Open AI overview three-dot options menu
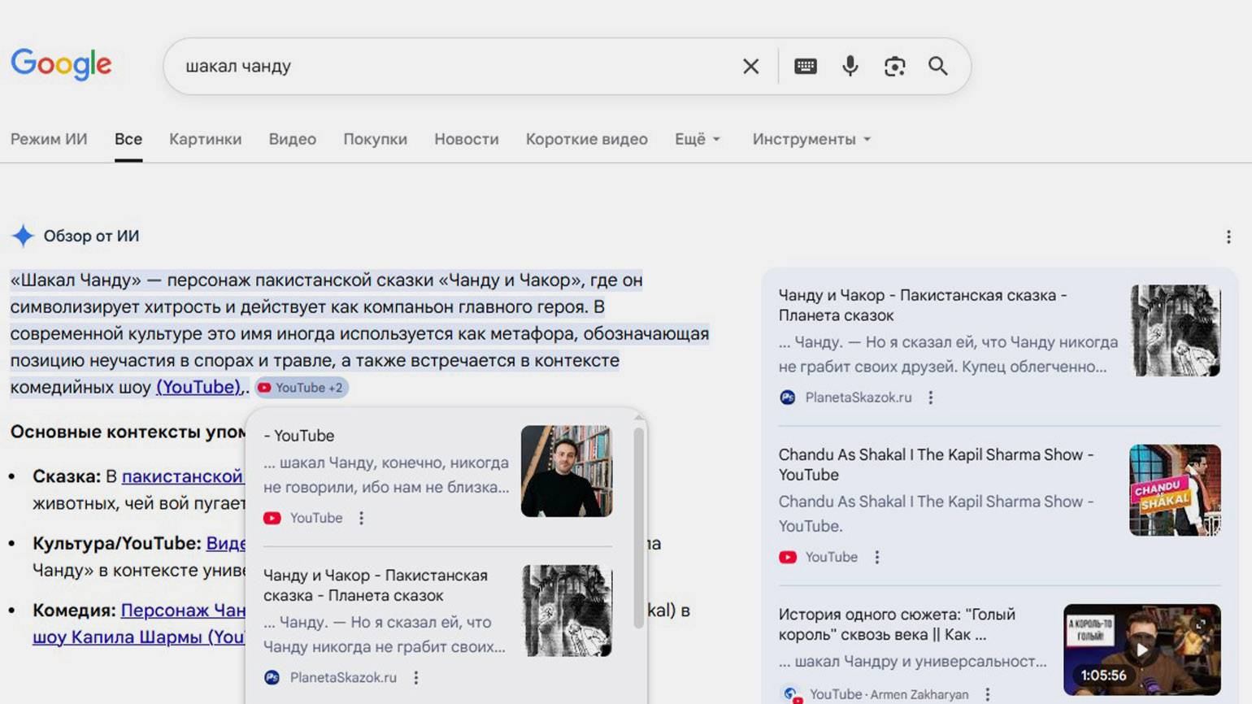 point(1228,237)
